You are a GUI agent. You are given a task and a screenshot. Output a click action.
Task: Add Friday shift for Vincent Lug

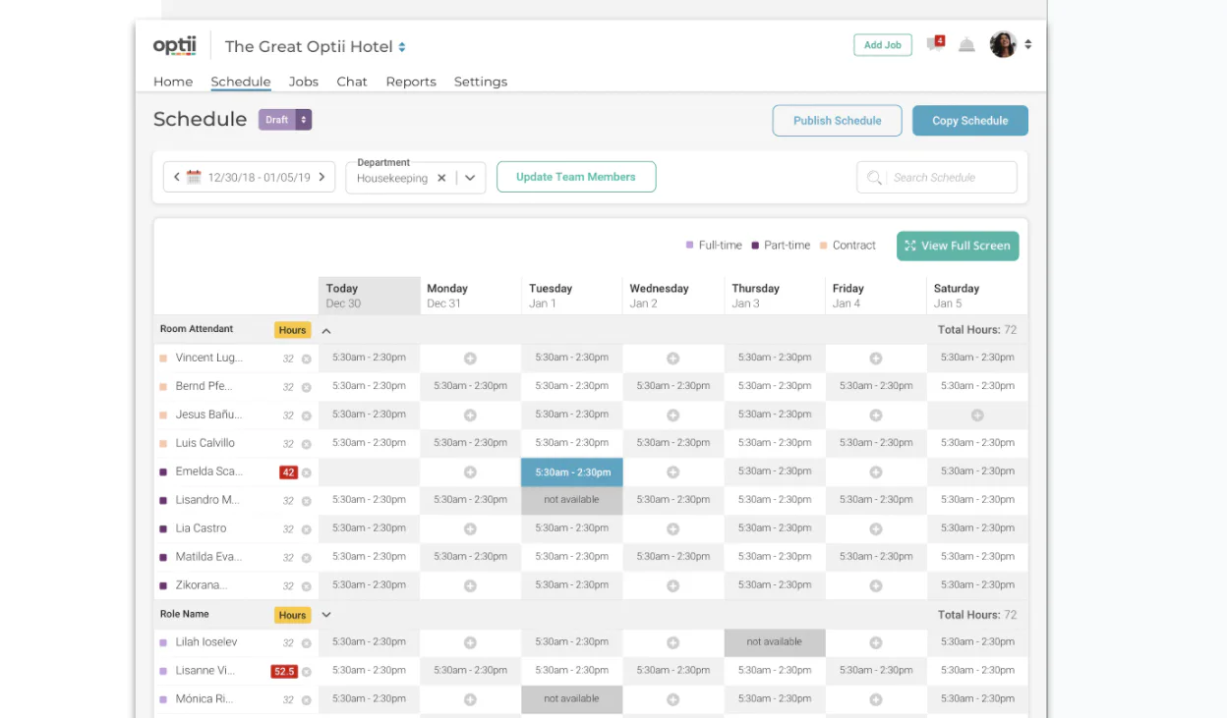(x=876, y=359)
